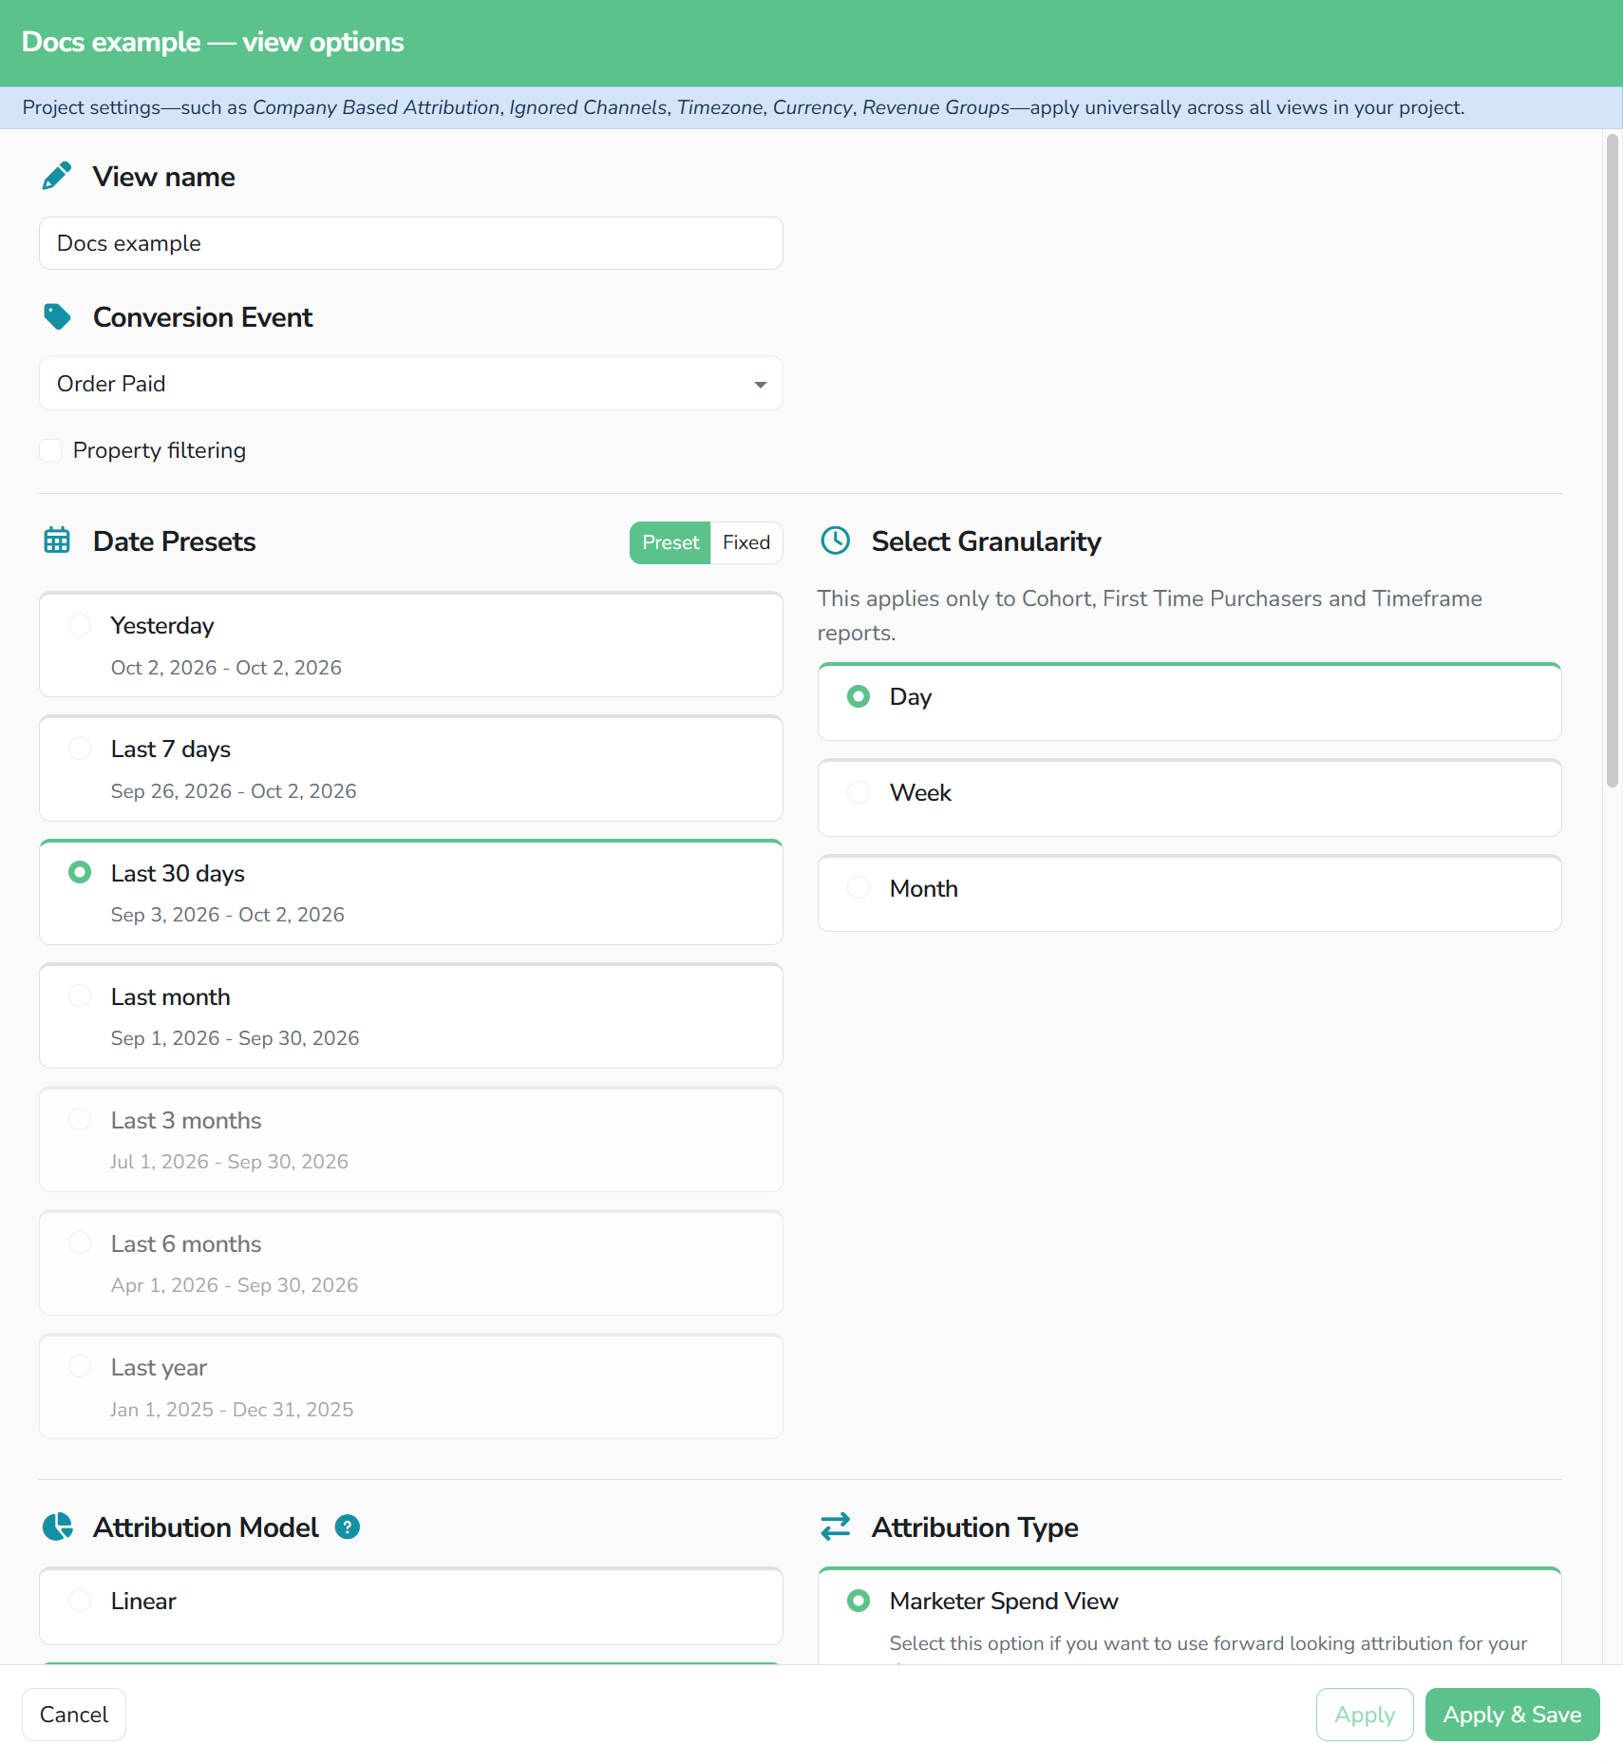
Task: Click the Apr 1, 2026 - Sep 30, 2026 text
Action: point(235,1285)
